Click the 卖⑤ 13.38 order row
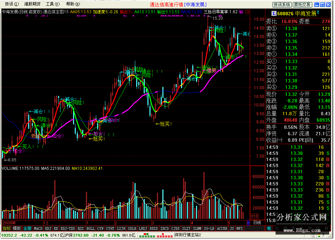Viewport: 335px width, 240px height. pos(298,28)
